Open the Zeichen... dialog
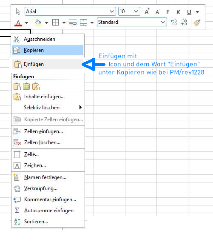 click(x=48, y=165)
